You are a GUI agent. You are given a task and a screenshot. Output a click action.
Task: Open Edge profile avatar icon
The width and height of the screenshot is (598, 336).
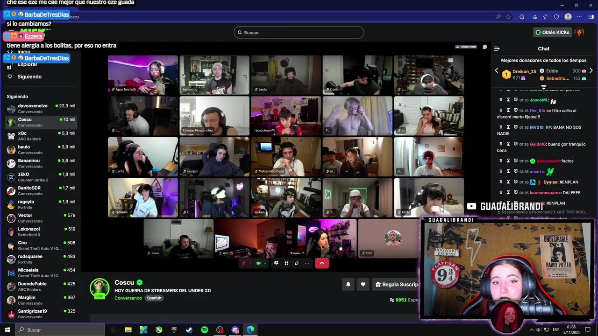point(568,17)
